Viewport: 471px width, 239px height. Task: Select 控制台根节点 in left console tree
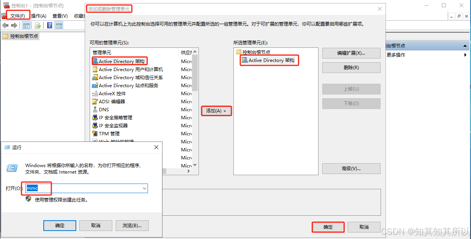(x=24, y=36)
